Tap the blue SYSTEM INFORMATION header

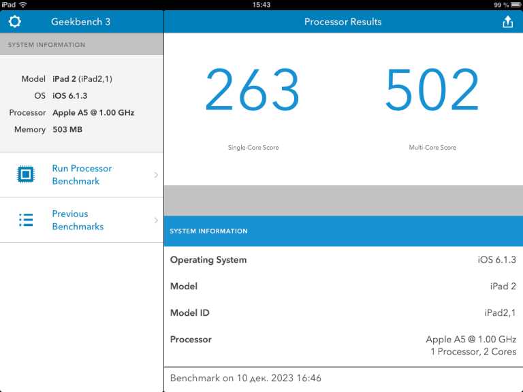point(343,231)
